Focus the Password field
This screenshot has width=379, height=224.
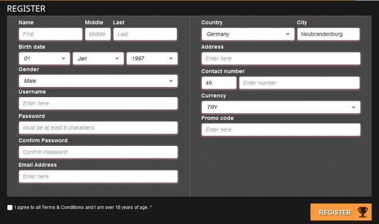click(98, 128)
